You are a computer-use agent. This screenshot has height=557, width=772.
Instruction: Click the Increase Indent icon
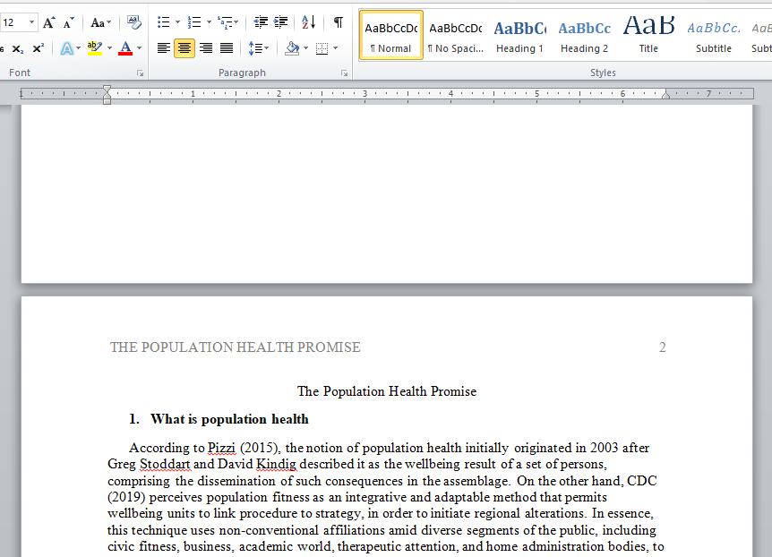(x=280, y=22)
